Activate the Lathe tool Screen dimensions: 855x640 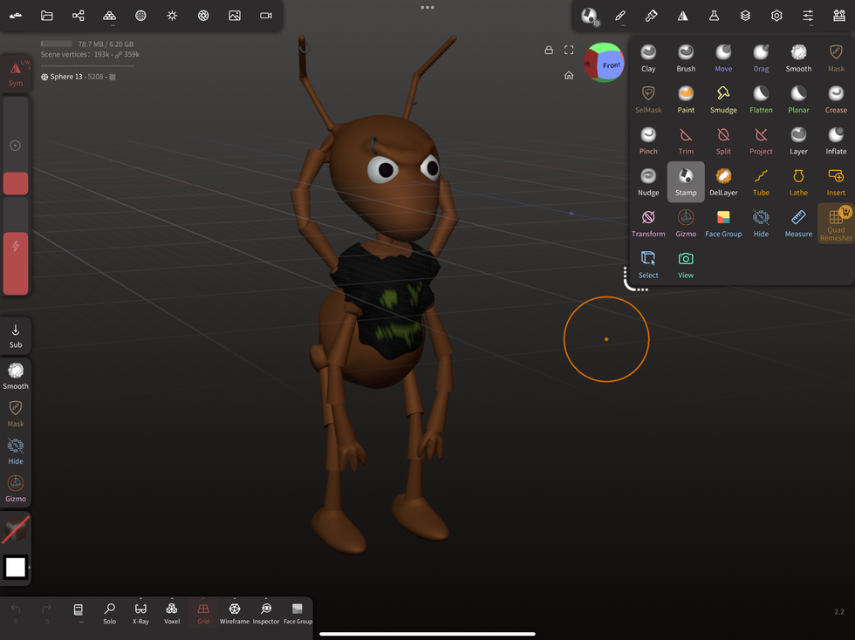[799, 182]
